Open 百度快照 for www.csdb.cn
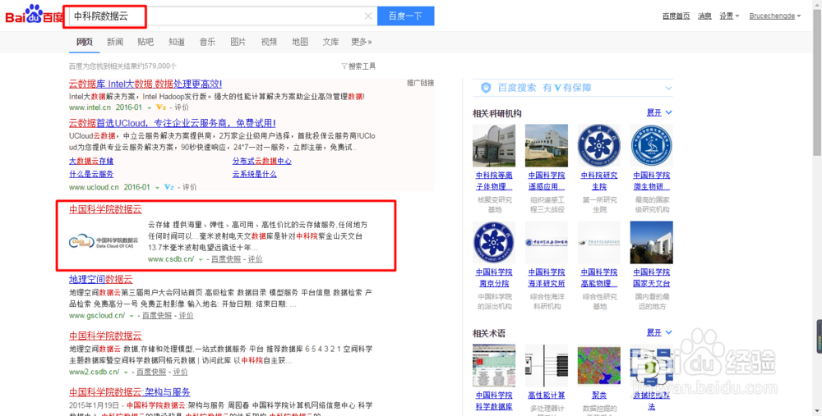The height and width of the screenshot is (416, 822). tap(226, 259)
